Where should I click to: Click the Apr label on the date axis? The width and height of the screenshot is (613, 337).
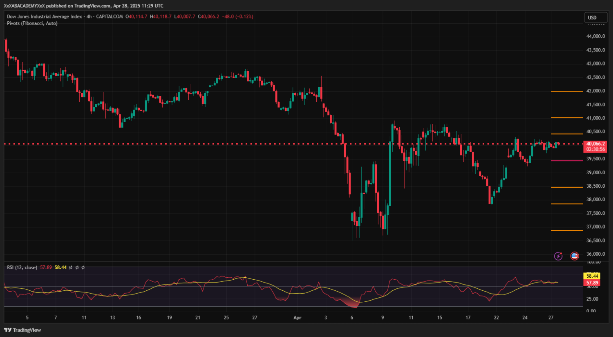click(297, 318)
